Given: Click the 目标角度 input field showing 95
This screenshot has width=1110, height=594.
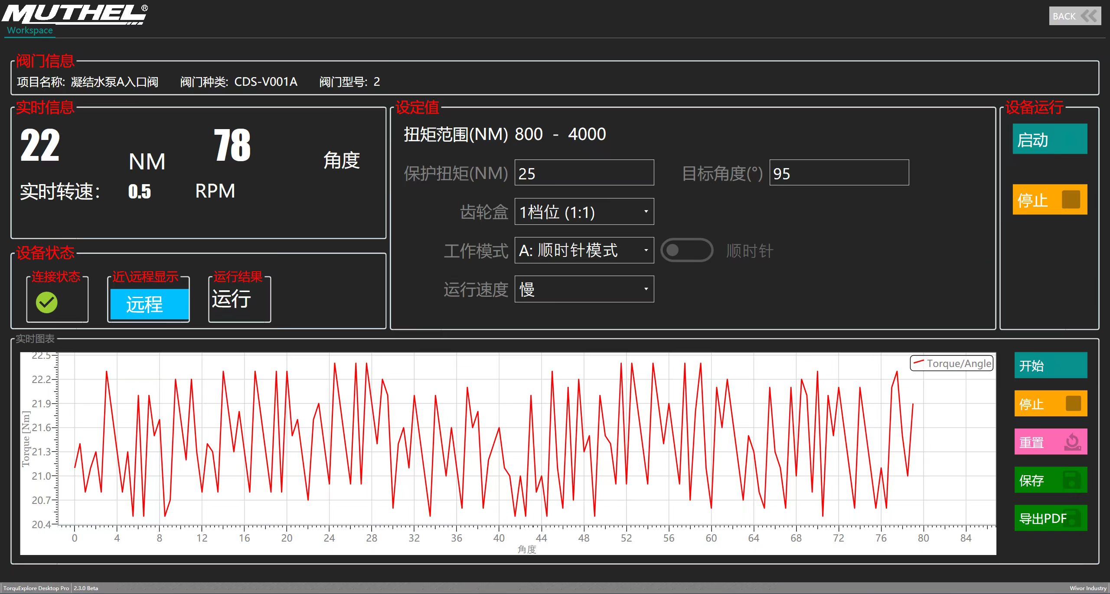Looking at the screenshot, I should tap(839, 173).
